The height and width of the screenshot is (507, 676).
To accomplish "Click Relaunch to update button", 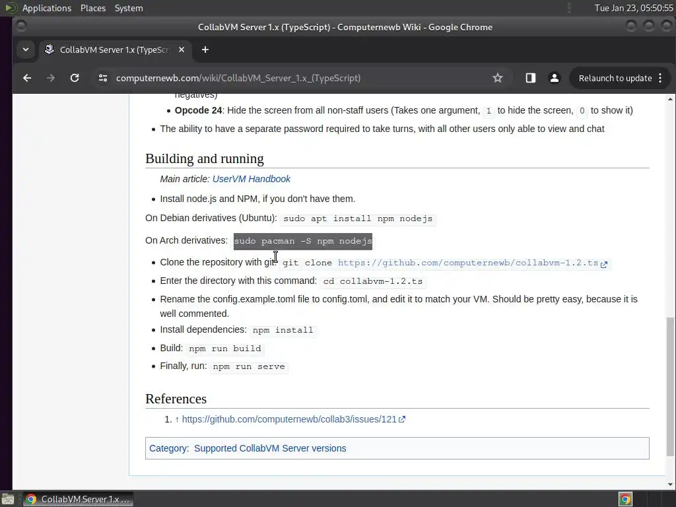I will 615,78.
